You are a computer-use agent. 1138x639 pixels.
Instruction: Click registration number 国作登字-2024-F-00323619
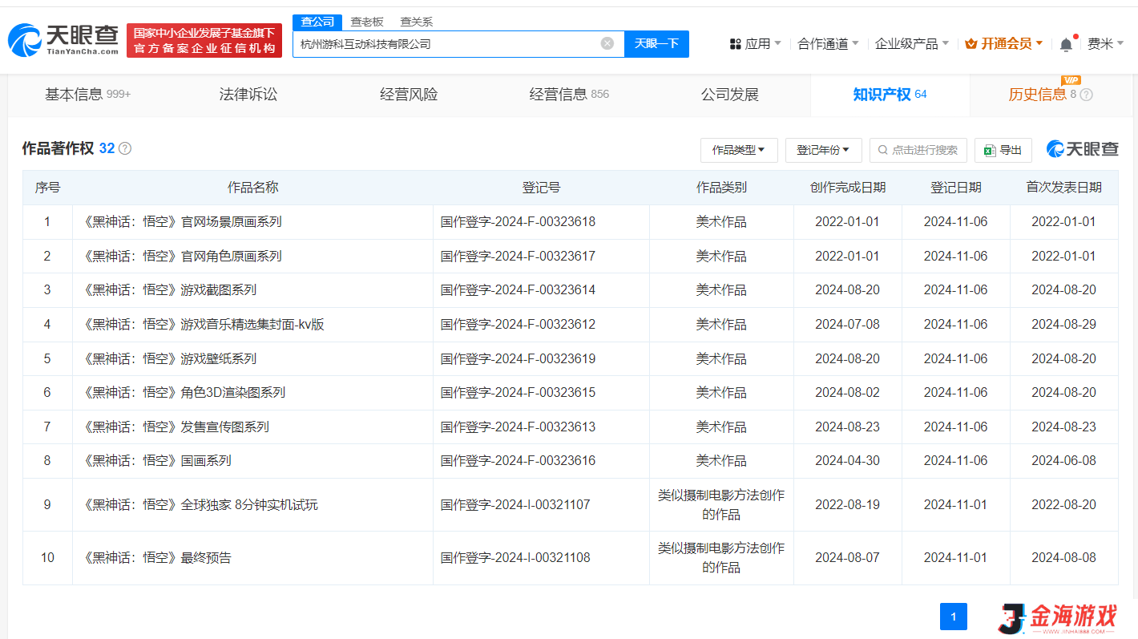[518, 358]
